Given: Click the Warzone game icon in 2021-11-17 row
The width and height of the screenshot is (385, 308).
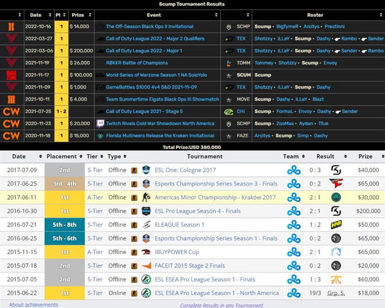Looking at the screenshot, I should [x=12, y=75].
